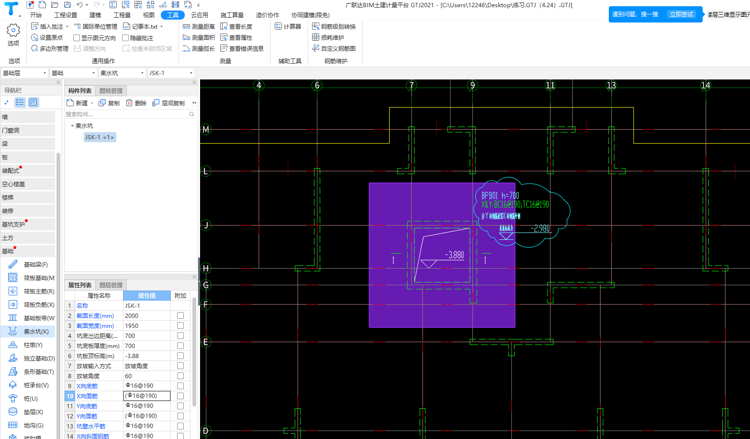The width and height of the screenshot is (750, 439).
Task: Open the 基础层 floor dropdown
Action: tap(24, 73)
